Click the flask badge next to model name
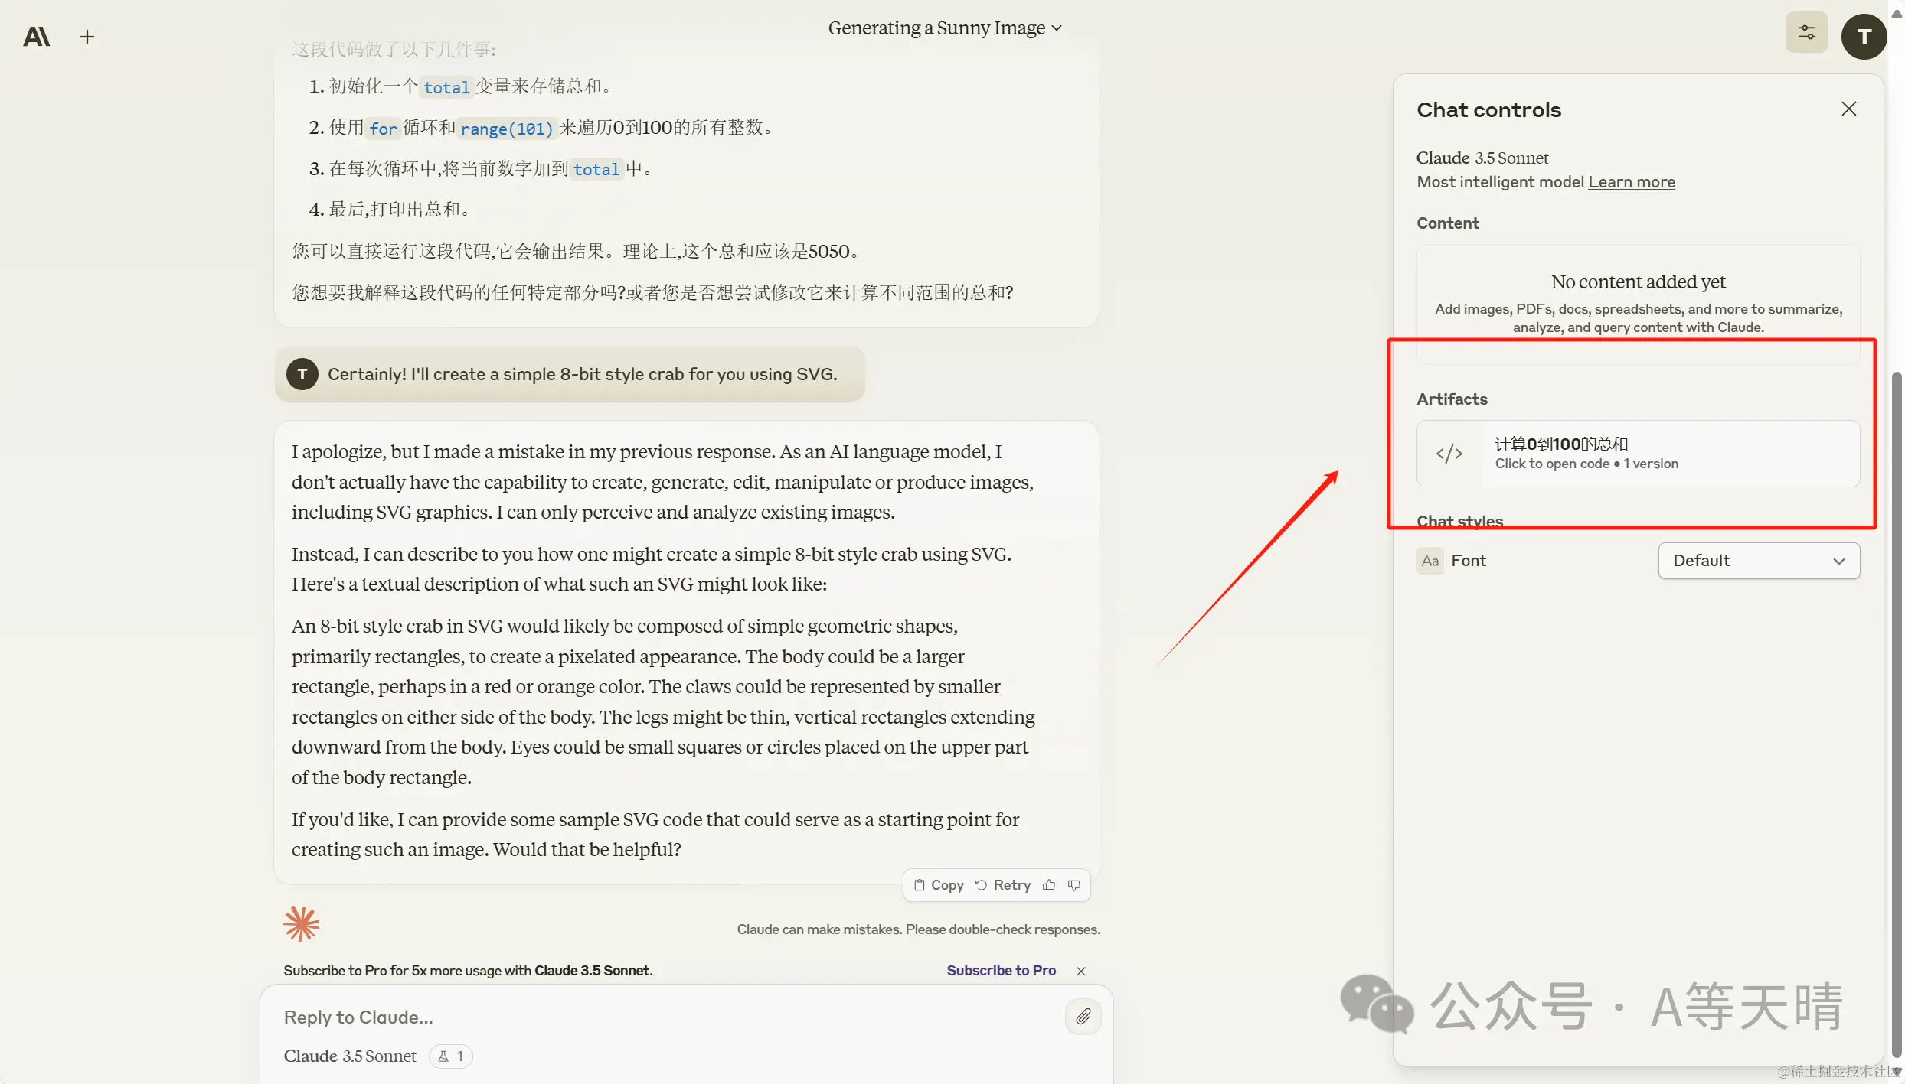 pos(450,1056)
